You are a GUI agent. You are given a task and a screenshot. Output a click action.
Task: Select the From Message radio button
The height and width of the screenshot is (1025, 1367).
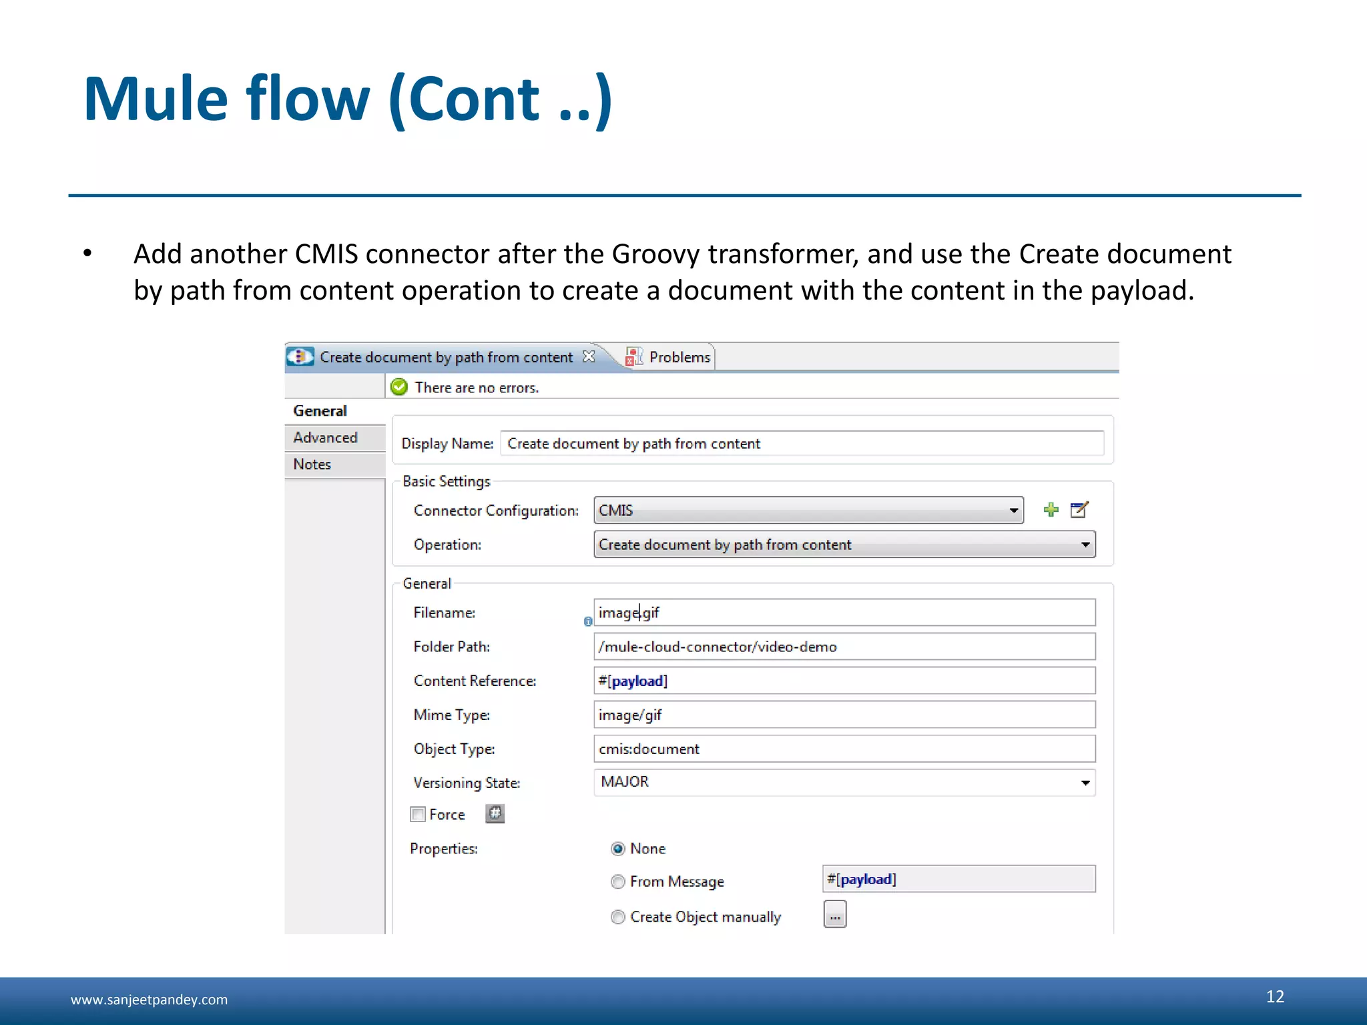click(x=618, y=882)
